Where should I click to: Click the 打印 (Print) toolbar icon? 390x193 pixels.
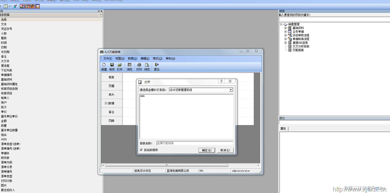tap(139, 65)
